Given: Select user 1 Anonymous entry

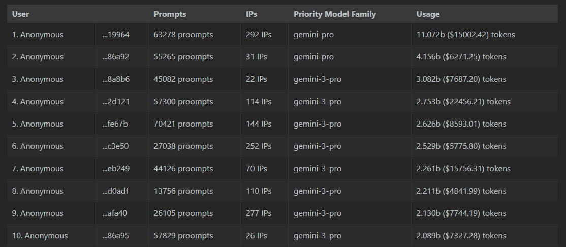Looking at the screenshot, I should point(38,35).
